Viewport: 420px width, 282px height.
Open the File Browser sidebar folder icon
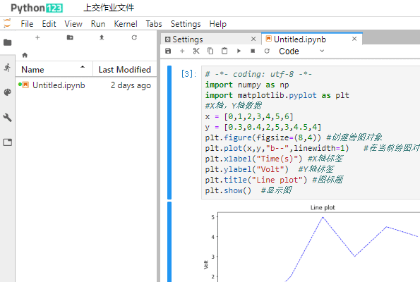[x=8, y=42]
